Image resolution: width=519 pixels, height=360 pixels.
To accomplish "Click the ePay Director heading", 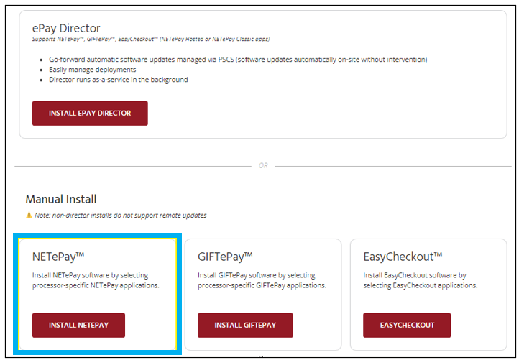I will click(x=67, y=29).
